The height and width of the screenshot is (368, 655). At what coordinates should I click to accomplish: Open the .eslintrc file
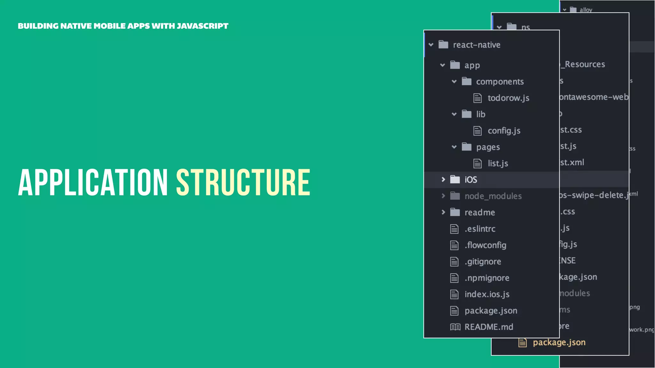pos(480,229)
